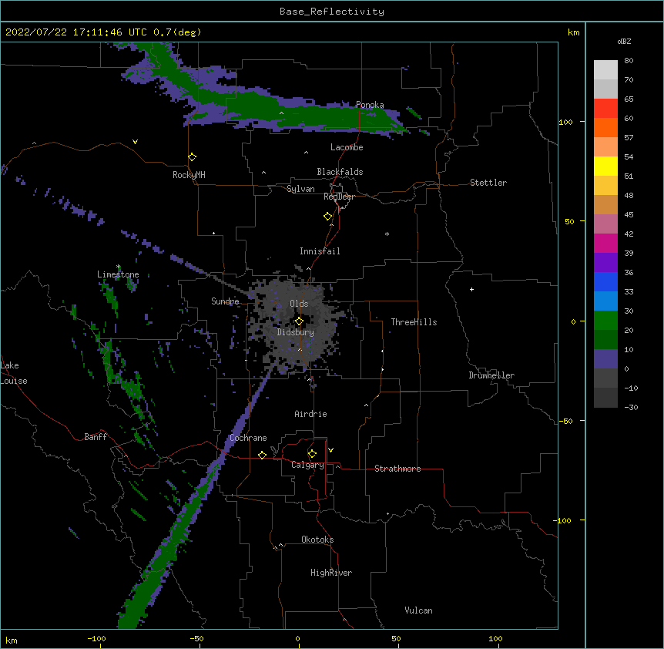This screenshot has height=649, width=664.
Task: Click the white plus marker north of Drumheller
Action: click(x=471, y=289)
